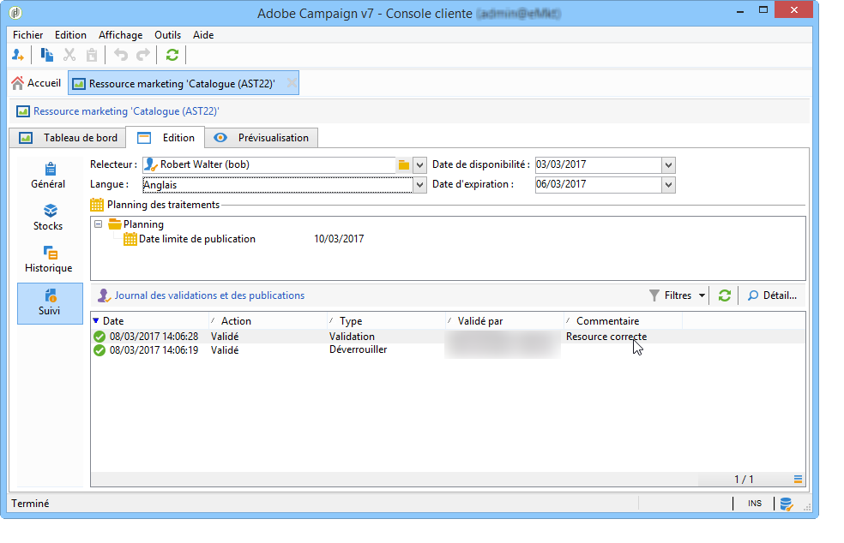
Task: Open the Filtres dropdown arrow
Action: [x=702, y=295]
